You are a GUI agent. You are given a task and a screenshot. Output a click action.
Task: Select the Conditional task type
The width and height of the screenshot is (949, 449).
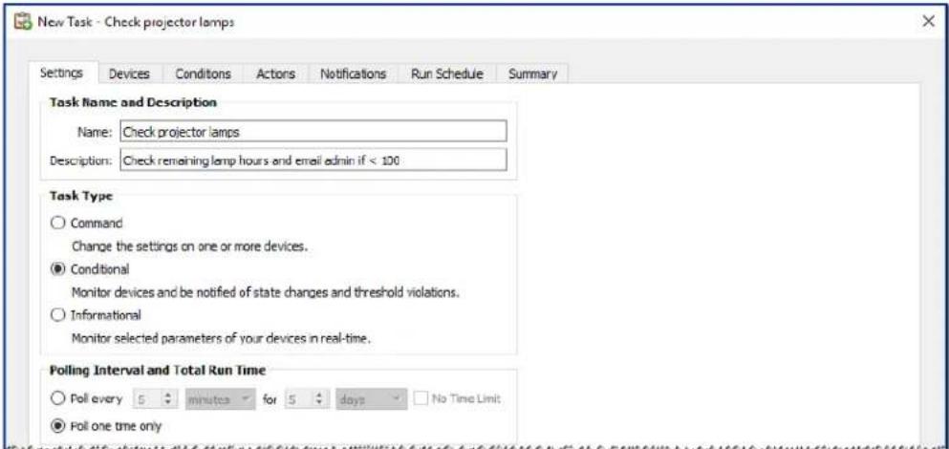(57, 271)
